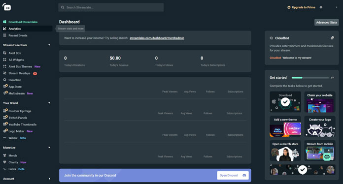Click the Download Streamlabs link
The width and height of the screenshot is (343, 184).
click(23, 22)
